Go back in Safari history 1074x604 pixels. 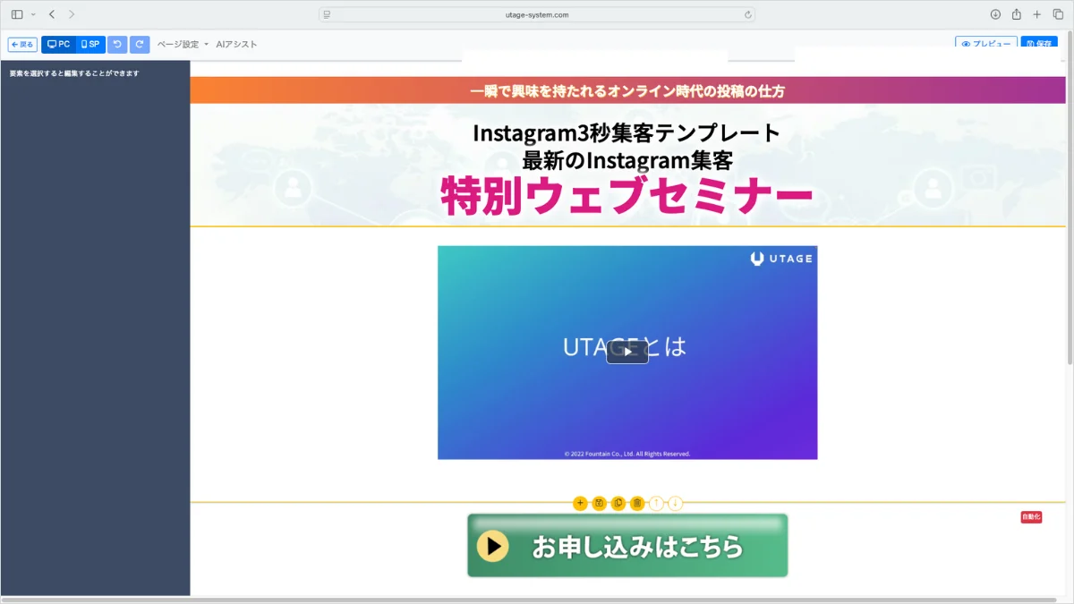(x=52, y=14)
